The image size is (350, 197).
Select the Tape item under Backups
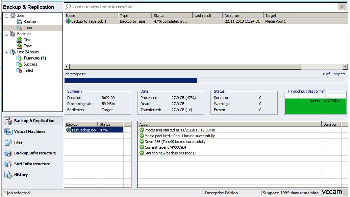[28, 46]
